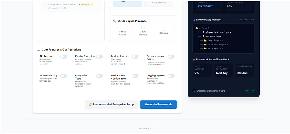Select Component Object Model radio button
Screen dimensions: 290x134
pyautogui.click(x=44, y=5)
